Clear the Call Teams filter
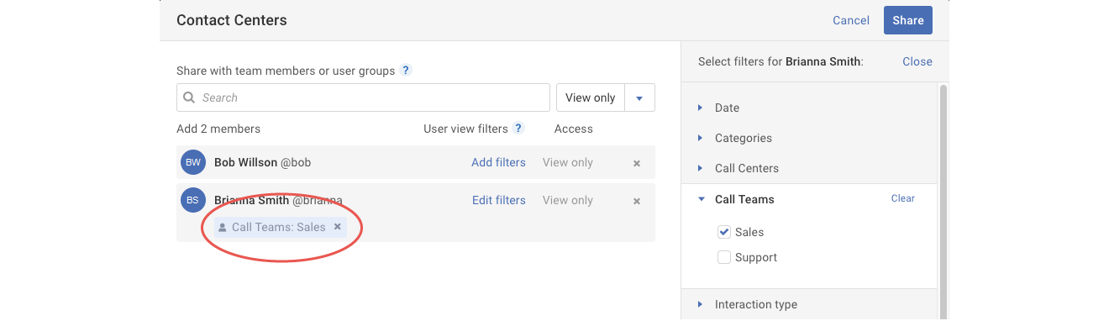 tap(903, 198)
